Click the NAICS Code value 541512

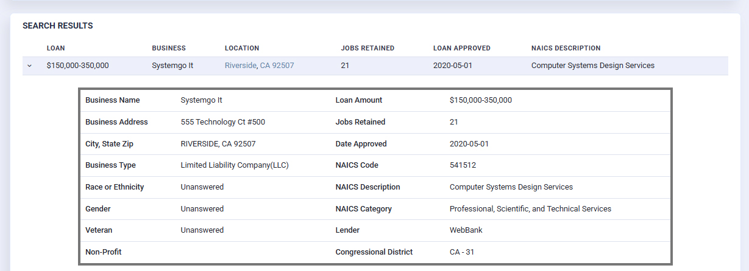tap(463, 165)
